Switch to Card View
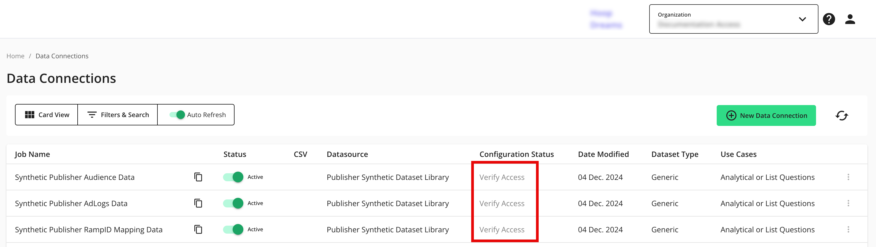 pyautogui.click(x=47, y=115)
